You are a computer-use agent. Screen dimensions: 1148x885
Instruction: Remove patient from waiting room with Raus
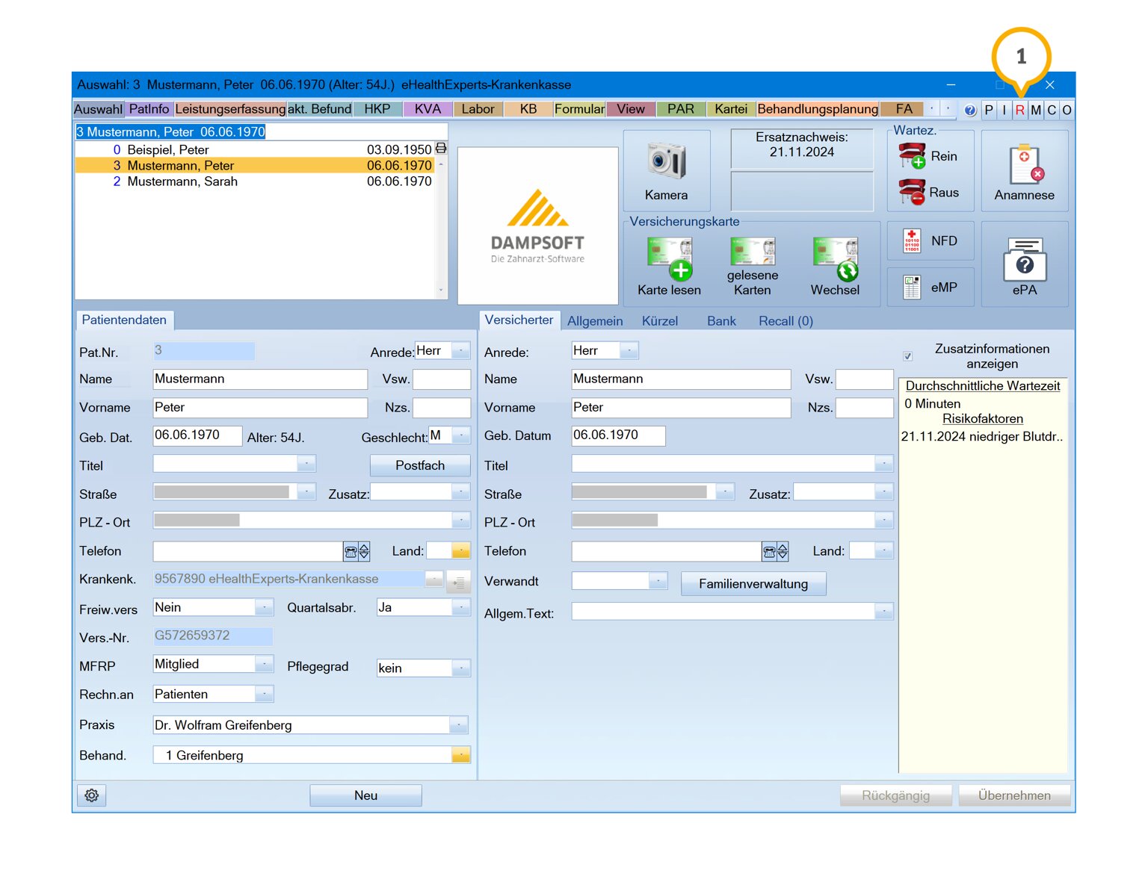click(x=929, y=192)
